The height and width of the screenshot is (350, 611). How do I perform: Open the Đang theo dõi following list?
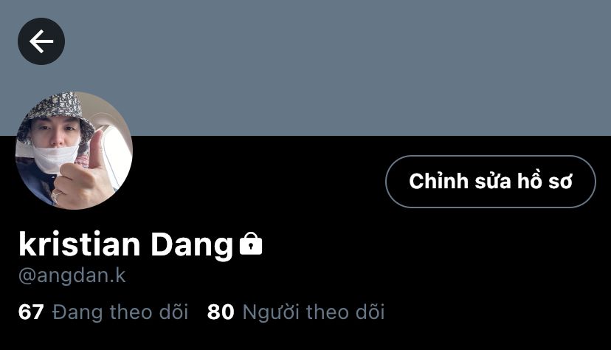[103, 312]
